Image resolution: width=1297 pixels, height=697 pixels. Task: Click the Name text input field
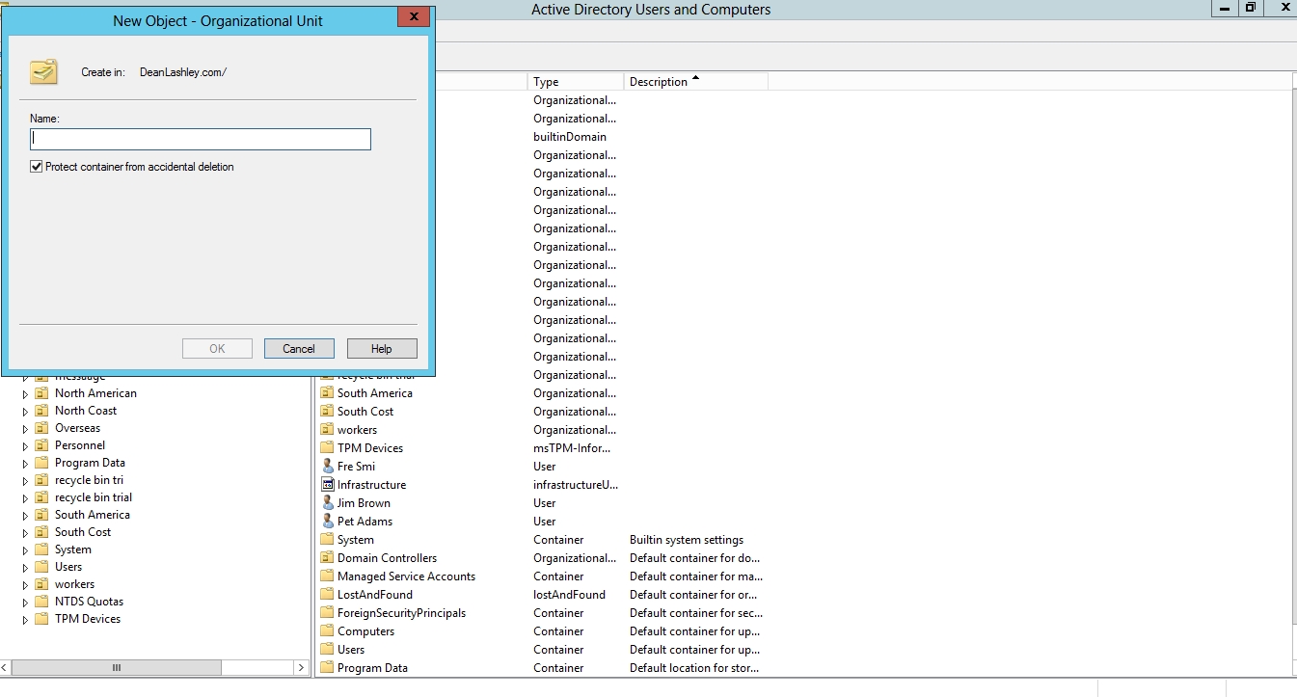(x=201, y=140)
